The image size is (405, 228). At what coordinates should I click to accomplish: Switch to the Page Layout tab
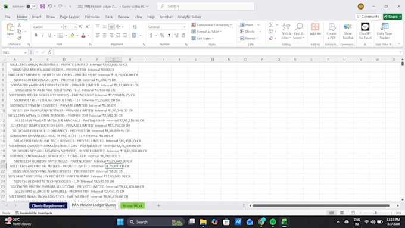(70, 17)
